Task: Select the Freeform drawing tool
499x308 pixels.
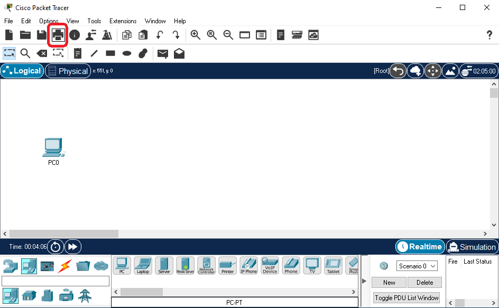Action: point(143,53)
